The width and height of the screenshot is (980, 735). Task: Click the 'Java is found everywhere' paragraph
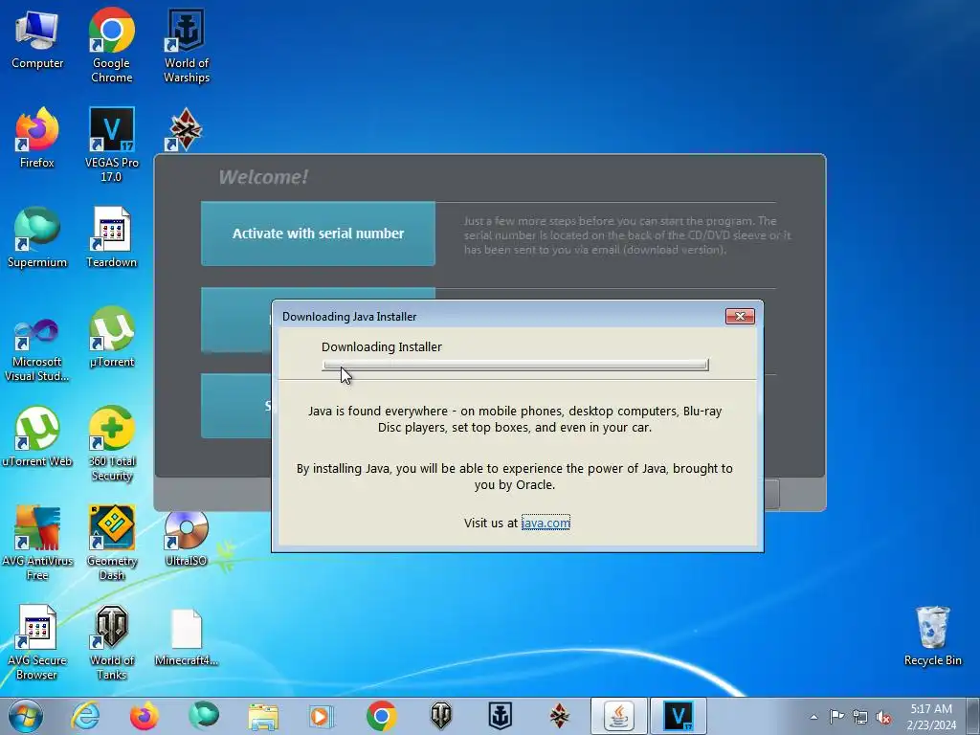point(514,419)
